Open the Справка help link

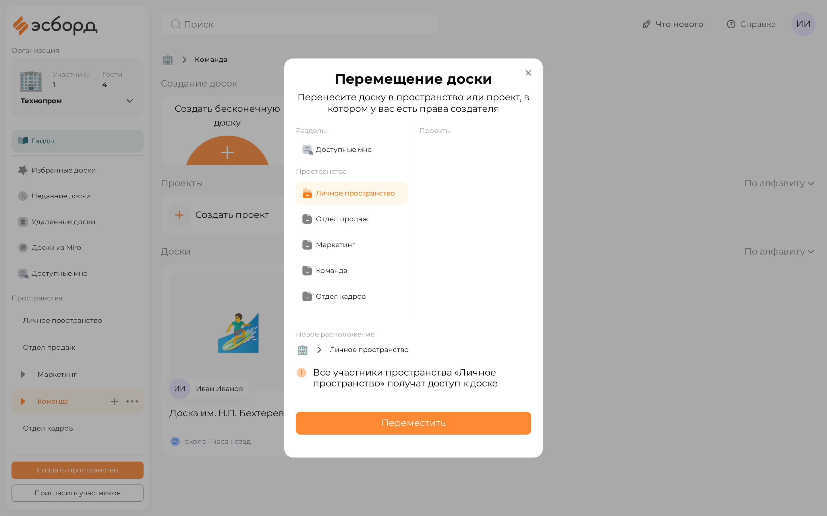click(x=751, y=24)
